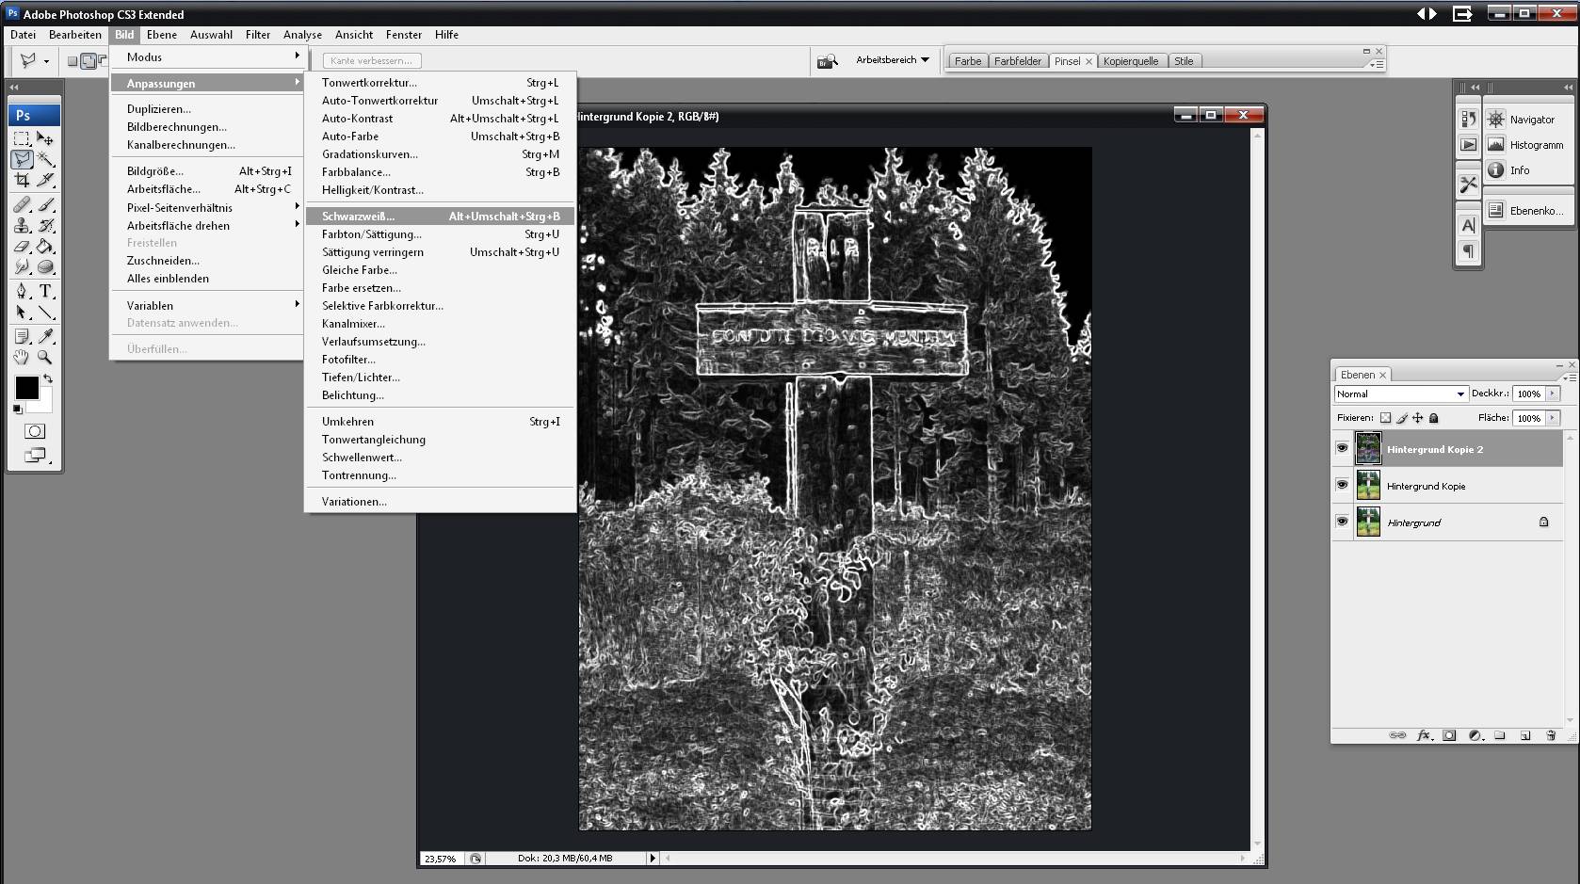This screenshot has height=884, width=1580.
Task: Select the Crop tool in toolbox
Action: [22, 181]
